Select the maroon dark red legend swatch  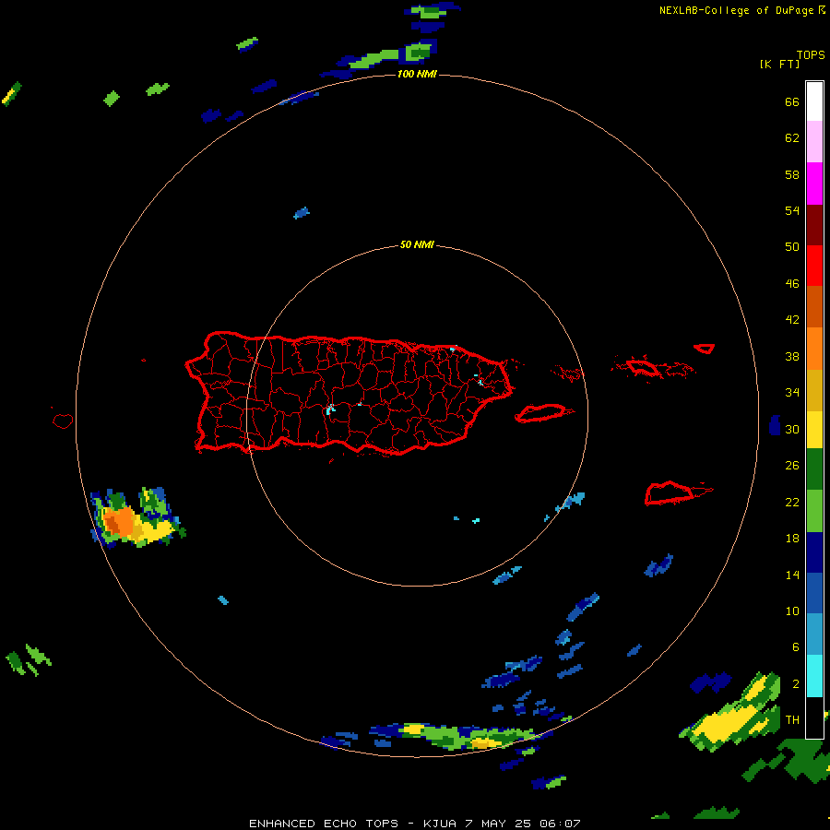814,225
